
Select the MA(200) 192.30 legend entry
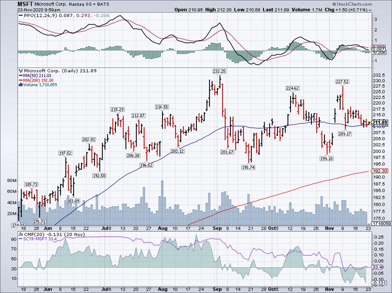tap(36, 81)
